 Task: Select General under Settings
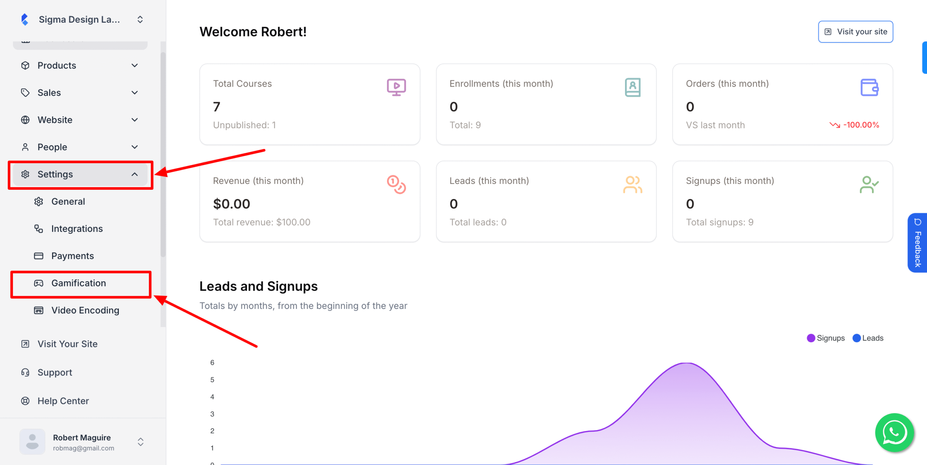click(x=68, y=201)
